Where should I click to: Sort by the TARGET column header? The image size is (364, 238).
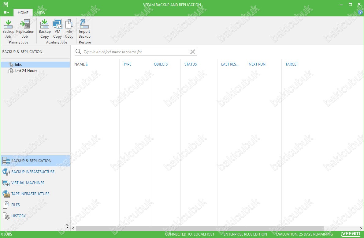tap(292, 64)
